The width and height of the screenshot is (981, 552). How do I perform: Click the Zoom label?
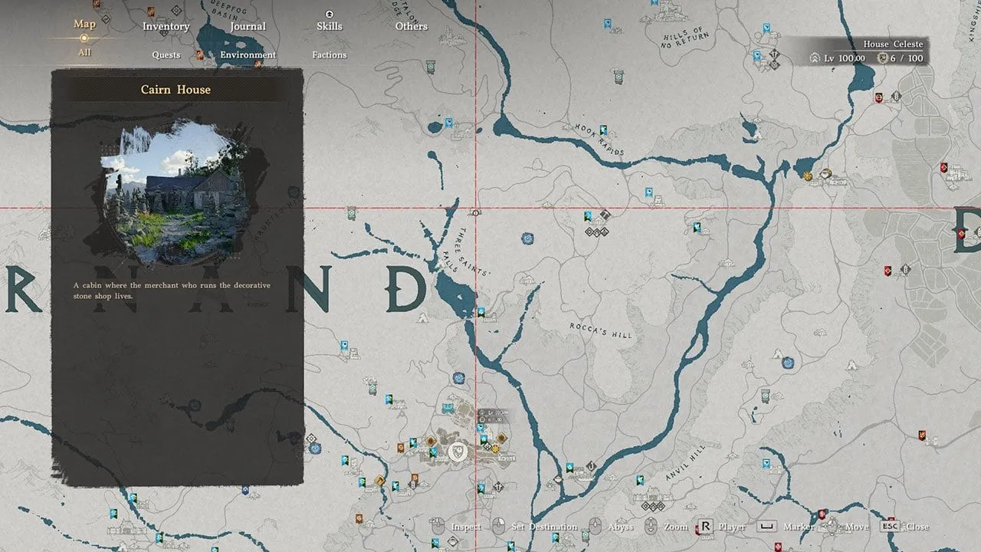[x=676, y=527]
